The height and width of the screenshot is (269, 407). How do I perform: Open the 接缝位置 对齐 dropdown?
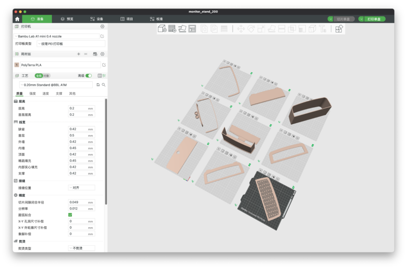click(81, 188)
